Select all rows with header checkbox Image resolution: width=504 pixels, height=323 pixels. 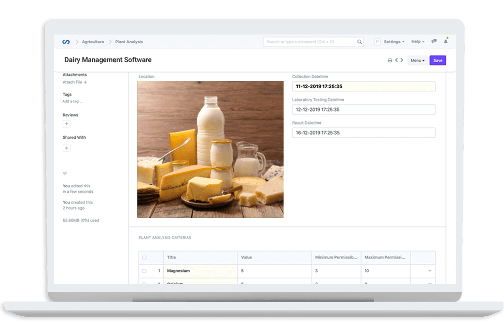pos(145,257)
